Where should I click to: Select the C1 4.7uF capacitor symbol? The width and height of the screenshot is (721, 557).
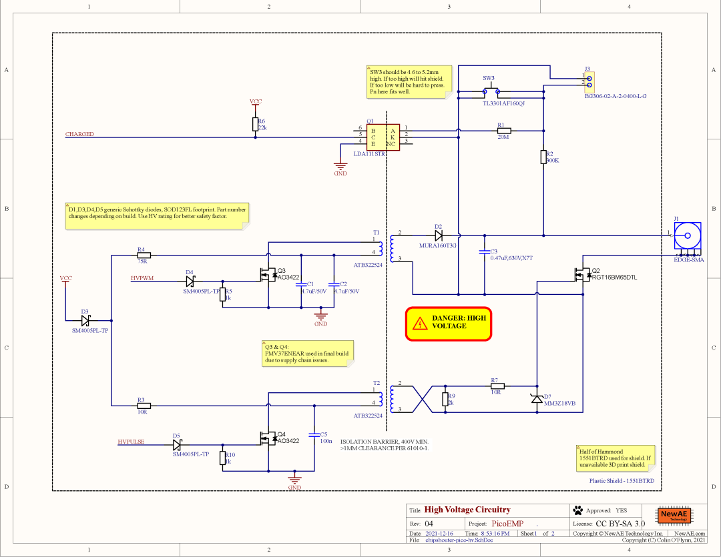tap(301, 284)
